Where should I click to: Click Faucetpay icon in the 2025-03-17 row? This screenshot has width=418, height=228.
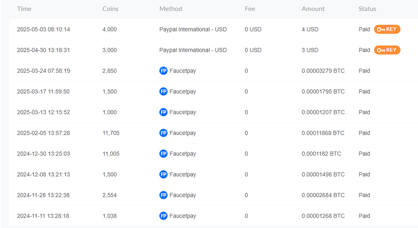(163, 92)
